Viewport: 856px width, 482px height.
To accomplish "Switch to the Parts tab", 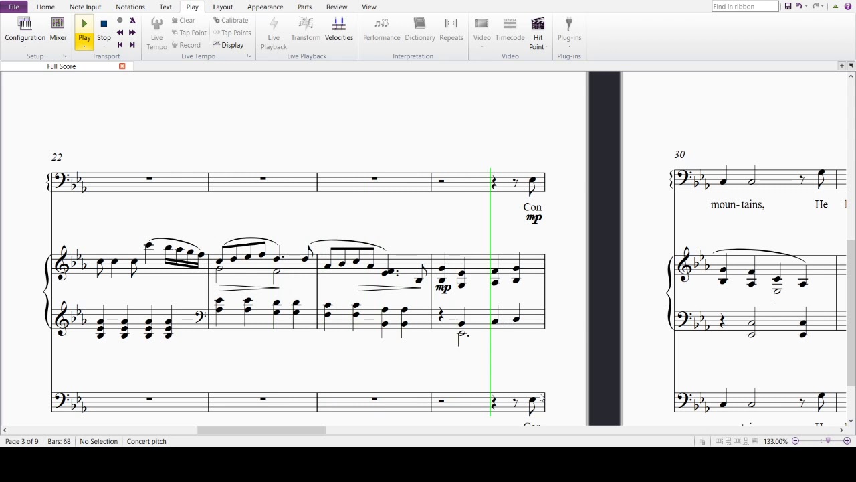I will (304, 7).
